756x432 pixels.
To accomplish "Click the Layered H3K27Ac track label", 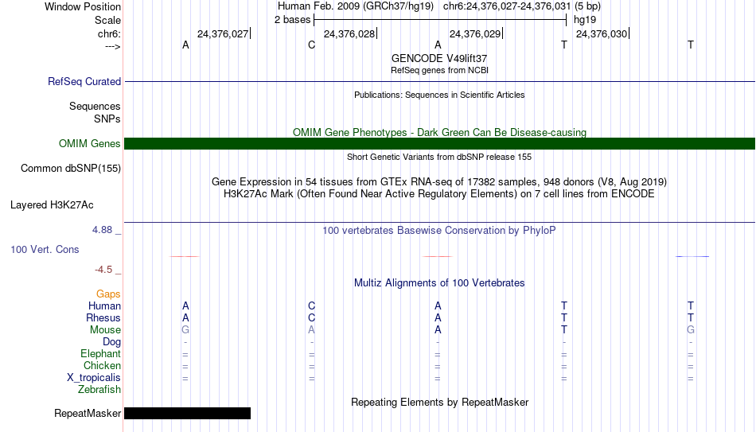I will [52, 205].
